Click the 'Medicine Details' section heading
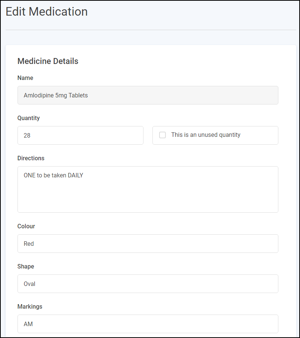Image resolution: width=300 pixels, height=338 pixels. [48, 61]
